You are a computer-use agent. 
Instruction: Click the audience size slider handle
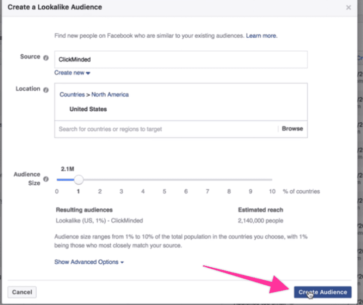(79, 180)
